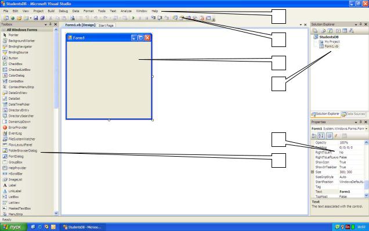The width and height of the screenshot is (369, 231).
Task: Select CheckBox control in Toolbox
Action: pos(15,64)
